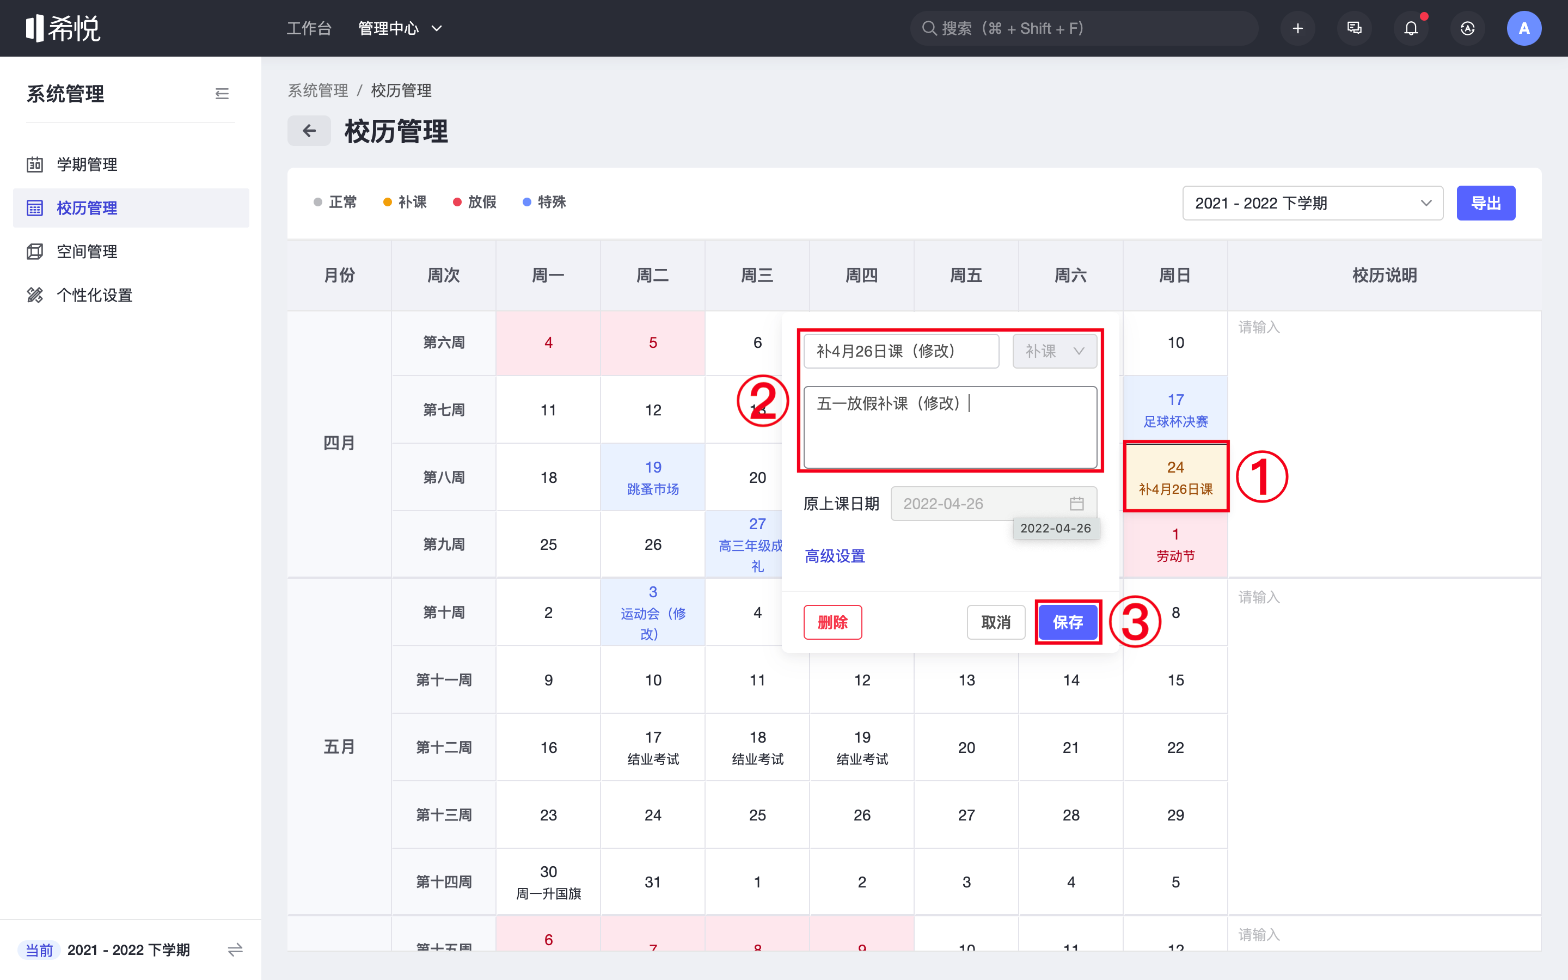Click the blue 特殊 legend dot
Screen dimensions: 1568x980
coord(527,202)
